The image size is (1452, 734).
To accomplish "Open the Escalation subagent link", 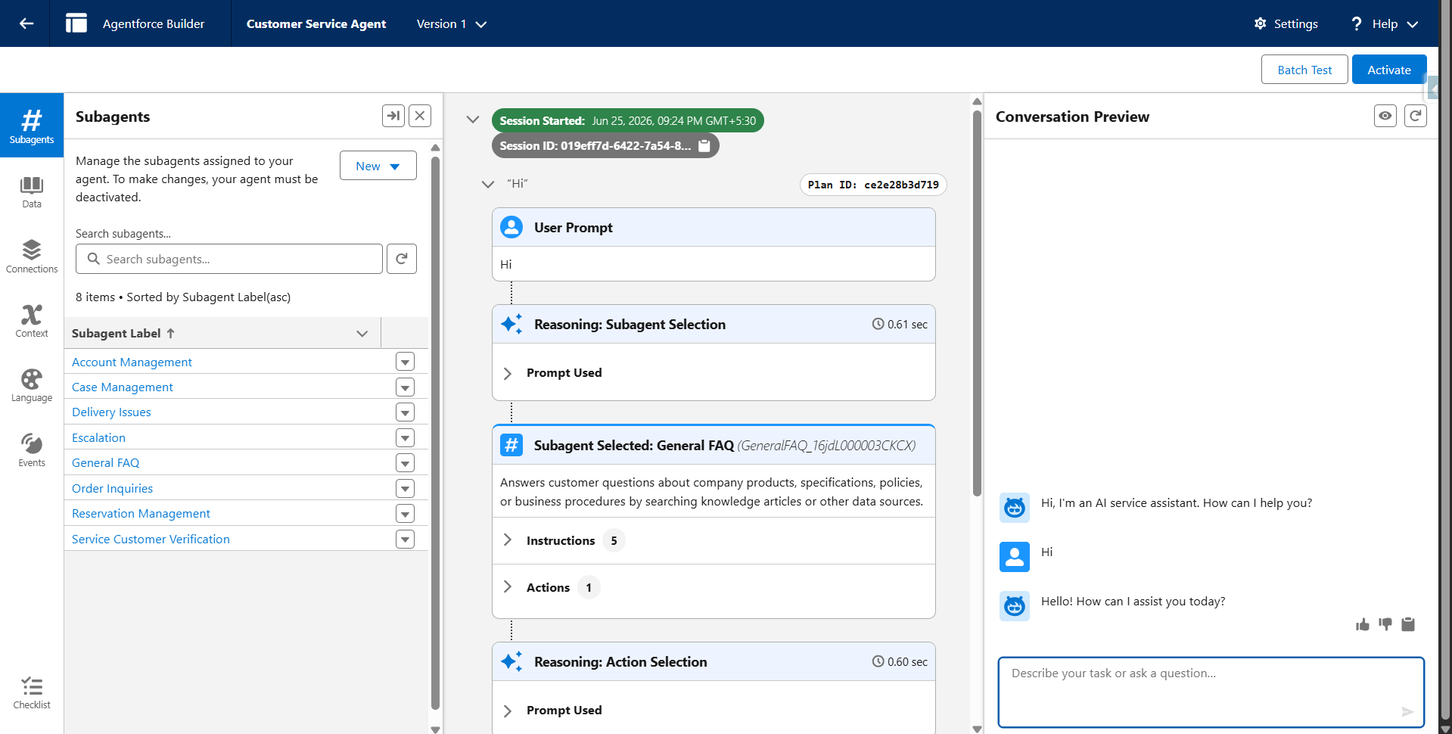I will [98, 437].
